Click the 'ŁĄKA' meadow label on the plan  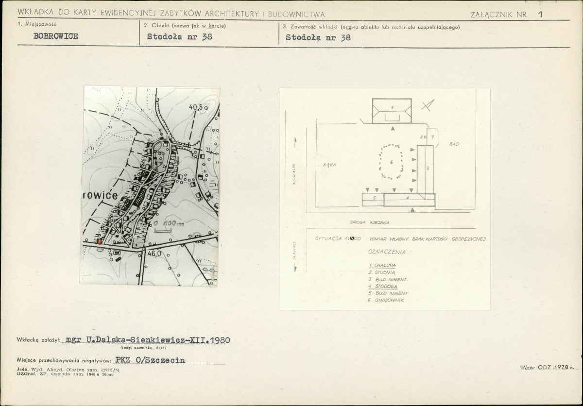330,165
